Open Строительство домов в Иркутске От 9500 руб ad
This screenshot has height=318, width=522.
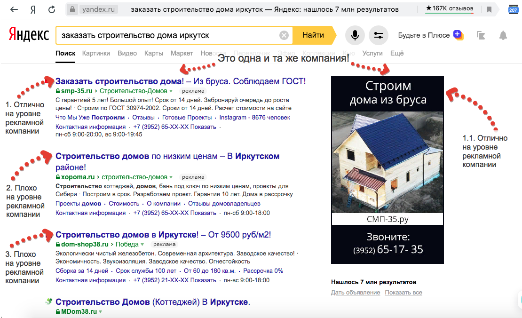(x=163, y=235)
